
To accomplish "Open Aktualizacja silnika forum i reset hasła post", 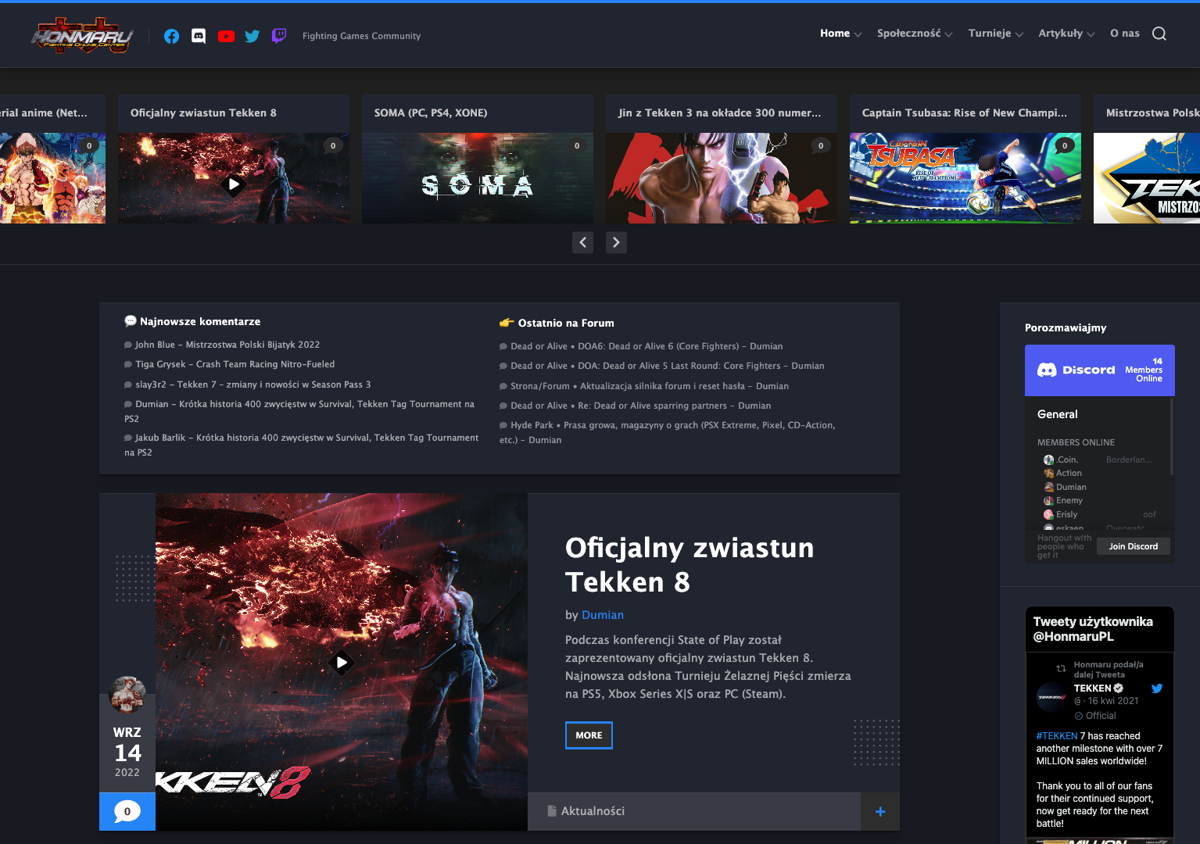I will (650, 386).
